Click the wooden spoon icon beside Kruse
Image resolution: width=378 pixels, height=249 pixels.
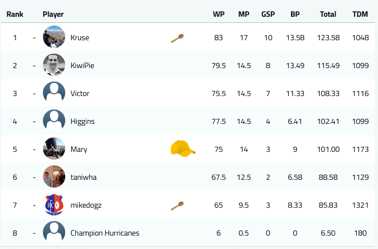tap(177, 38)
